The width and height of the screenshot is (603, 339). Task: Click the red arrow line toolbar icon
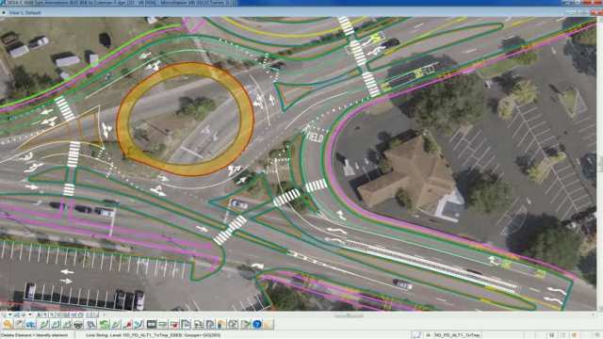point(127,324)
